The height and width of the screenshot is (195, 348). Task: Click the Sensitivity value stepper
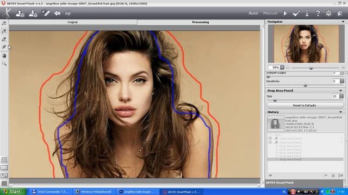pyautogui.click(x=342, y=81)
